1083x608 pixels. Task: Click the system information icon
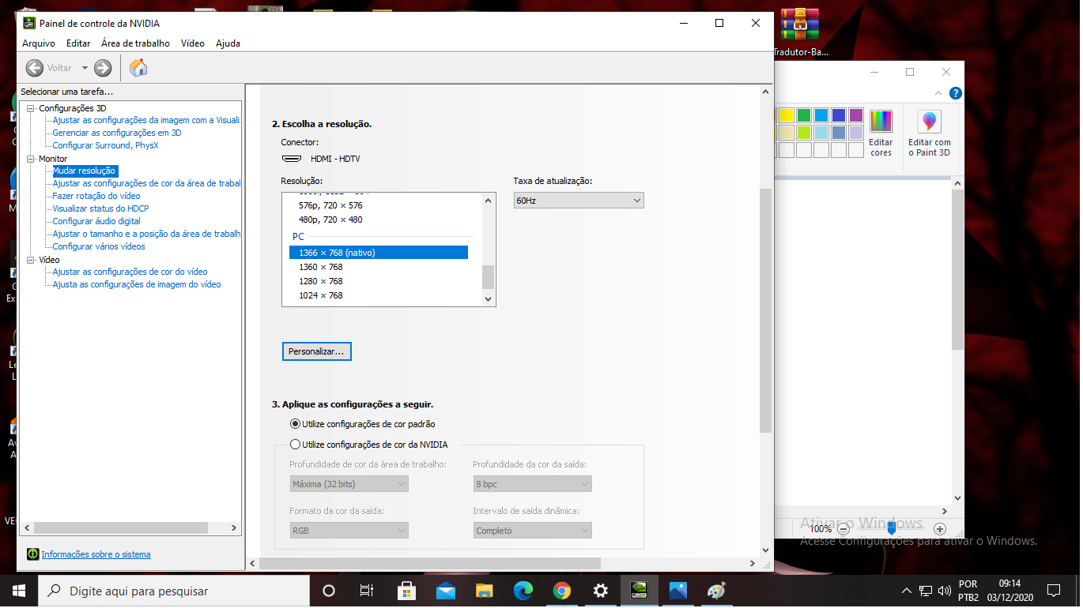32,554
